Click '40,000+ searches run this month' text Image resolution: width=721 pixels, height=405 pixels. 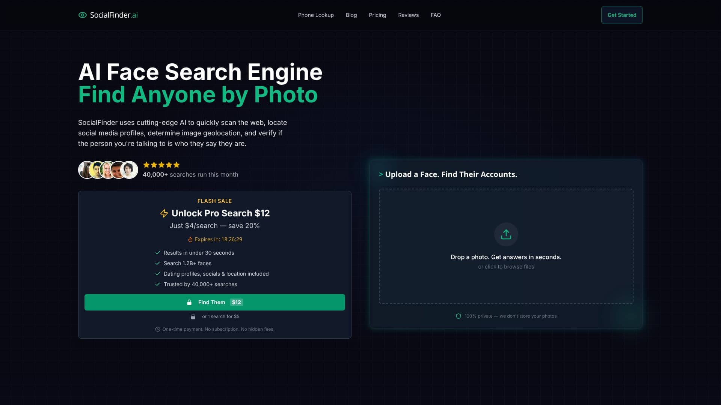tap(190, 174)
